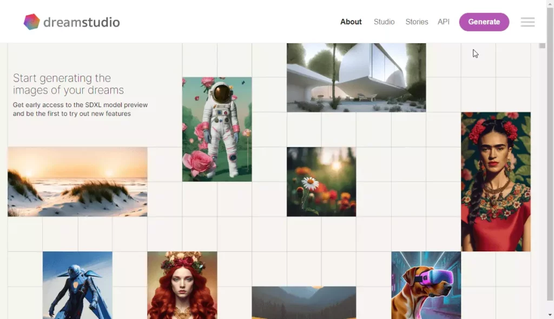Click the scrollbar down arrow
Viewport: 554px width, 319px height.
[x=550, y=315]
